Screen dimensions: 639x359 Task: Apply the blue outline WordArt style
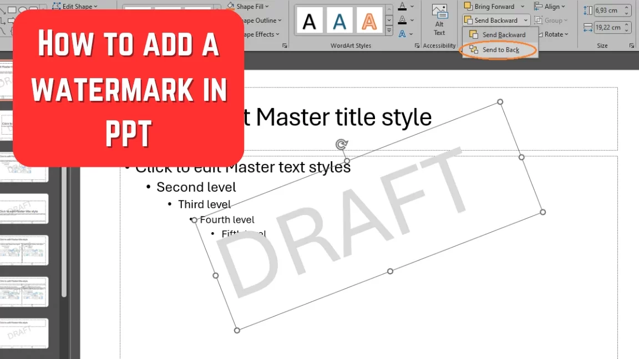pos(339,21)
